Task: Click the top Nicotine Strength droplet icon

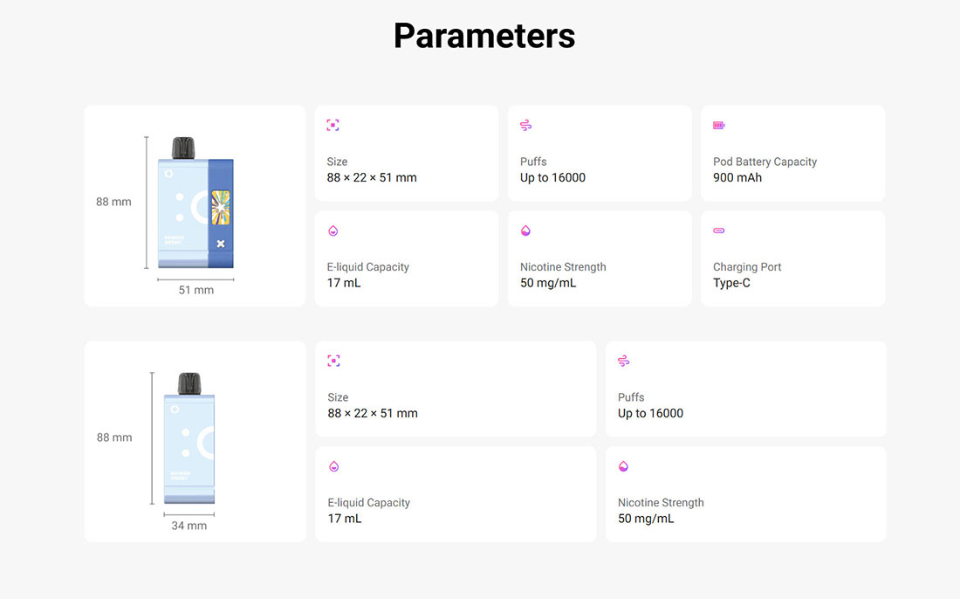Action: 525,231
